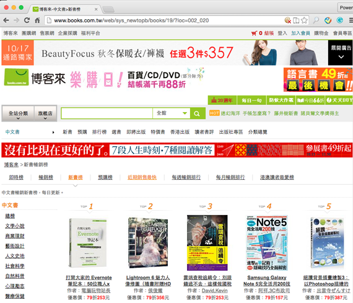Image resolution: width=353 pixels, height=303 pixels.
Task: Select 藝術設計 in the sidebar
Action: tap(15, 246)
